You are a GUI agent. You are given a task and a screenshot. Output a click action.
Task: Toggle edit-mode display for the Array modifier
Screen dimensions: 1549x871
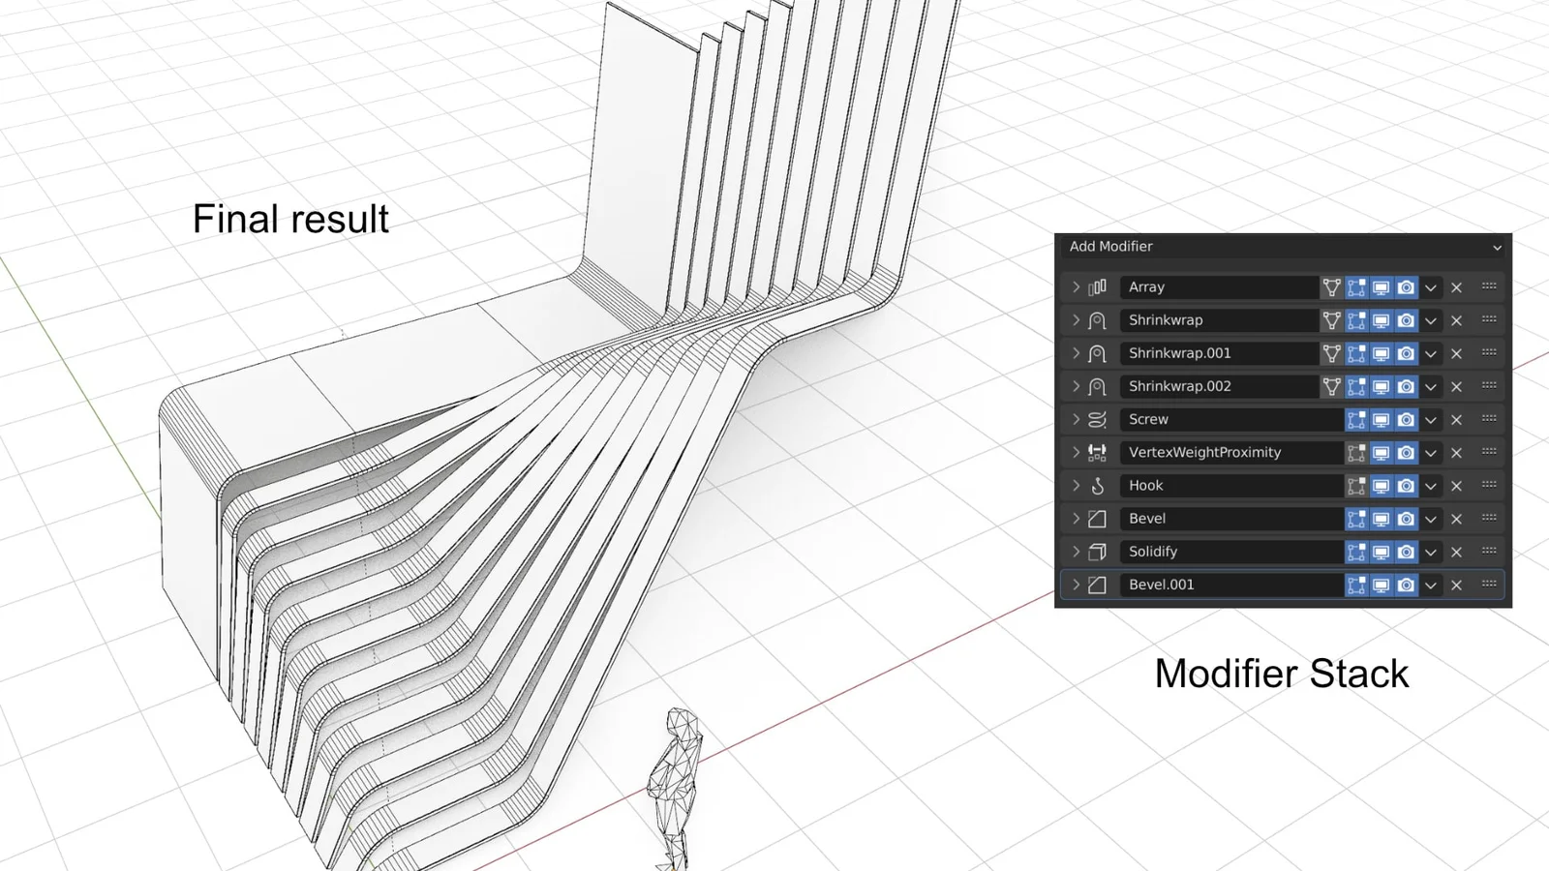tap(1355, 286)
